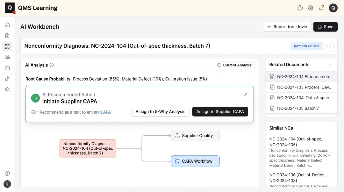This screenshot has height=192, width=344.
Task: Dismiss the AI Recommended Action card
Action: [246, 94]
